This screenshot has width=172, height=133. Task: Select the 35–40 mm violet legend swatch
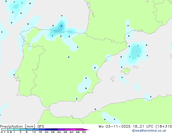[67, 129]
